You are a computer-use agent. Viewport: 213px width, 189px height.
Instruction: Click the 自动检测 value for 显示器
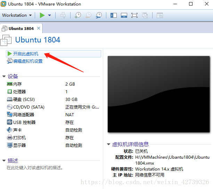coord(74,145)
